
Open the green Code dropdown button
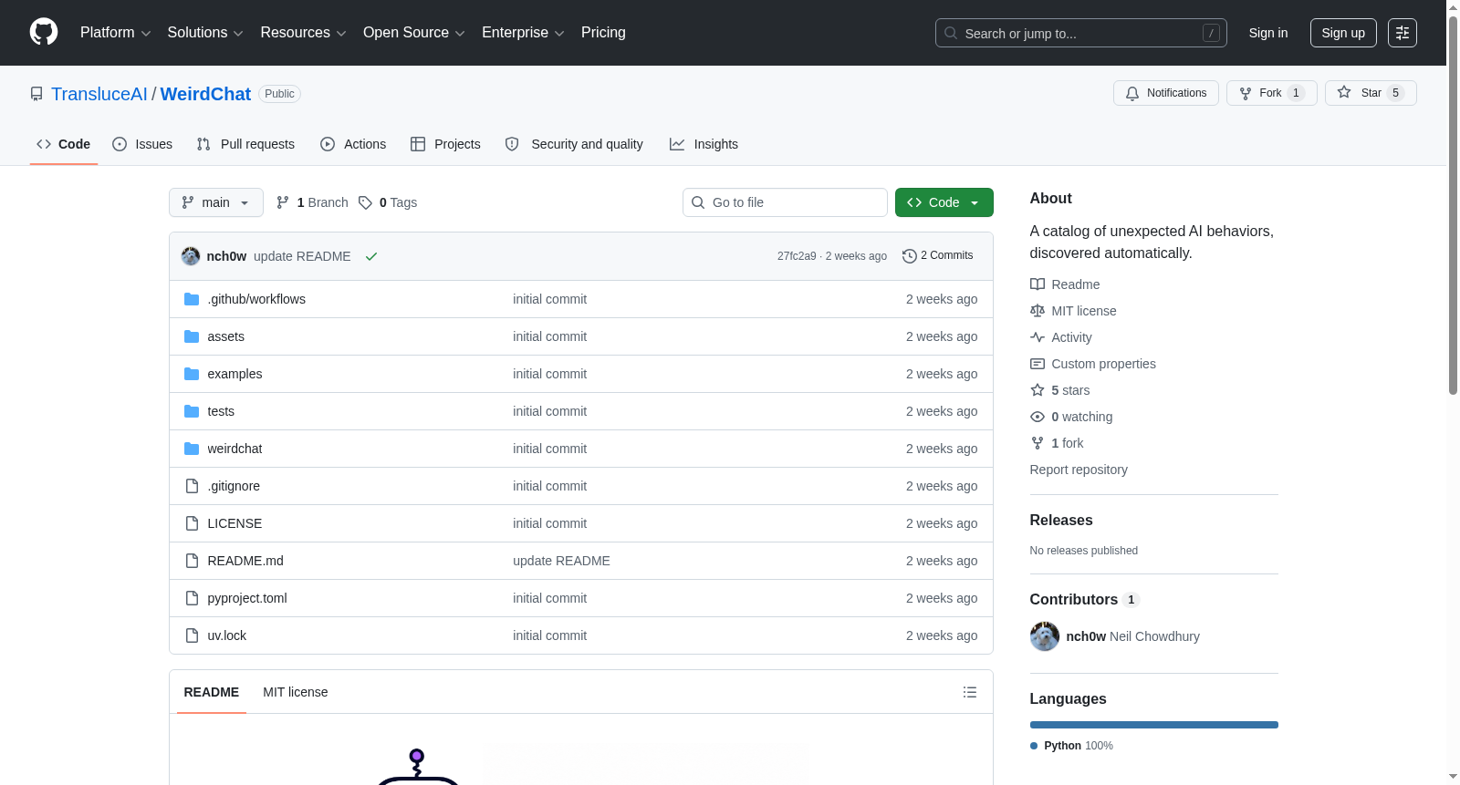944,202
